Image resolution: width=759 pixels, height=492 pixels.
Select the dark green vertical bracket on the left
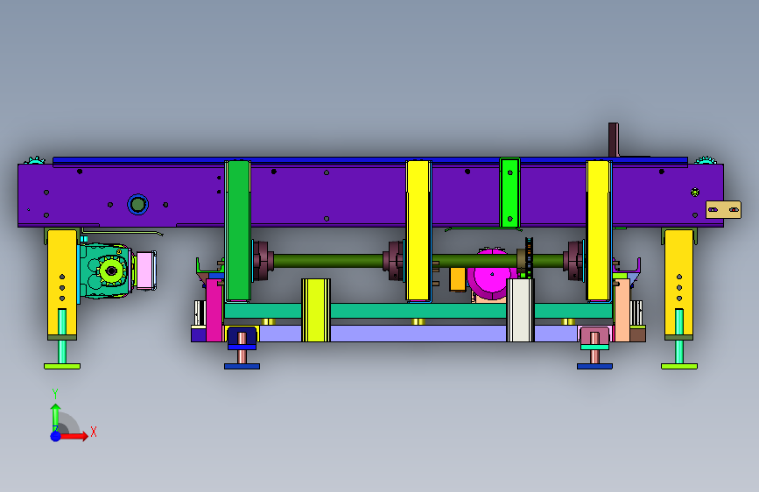click(237, 231)
